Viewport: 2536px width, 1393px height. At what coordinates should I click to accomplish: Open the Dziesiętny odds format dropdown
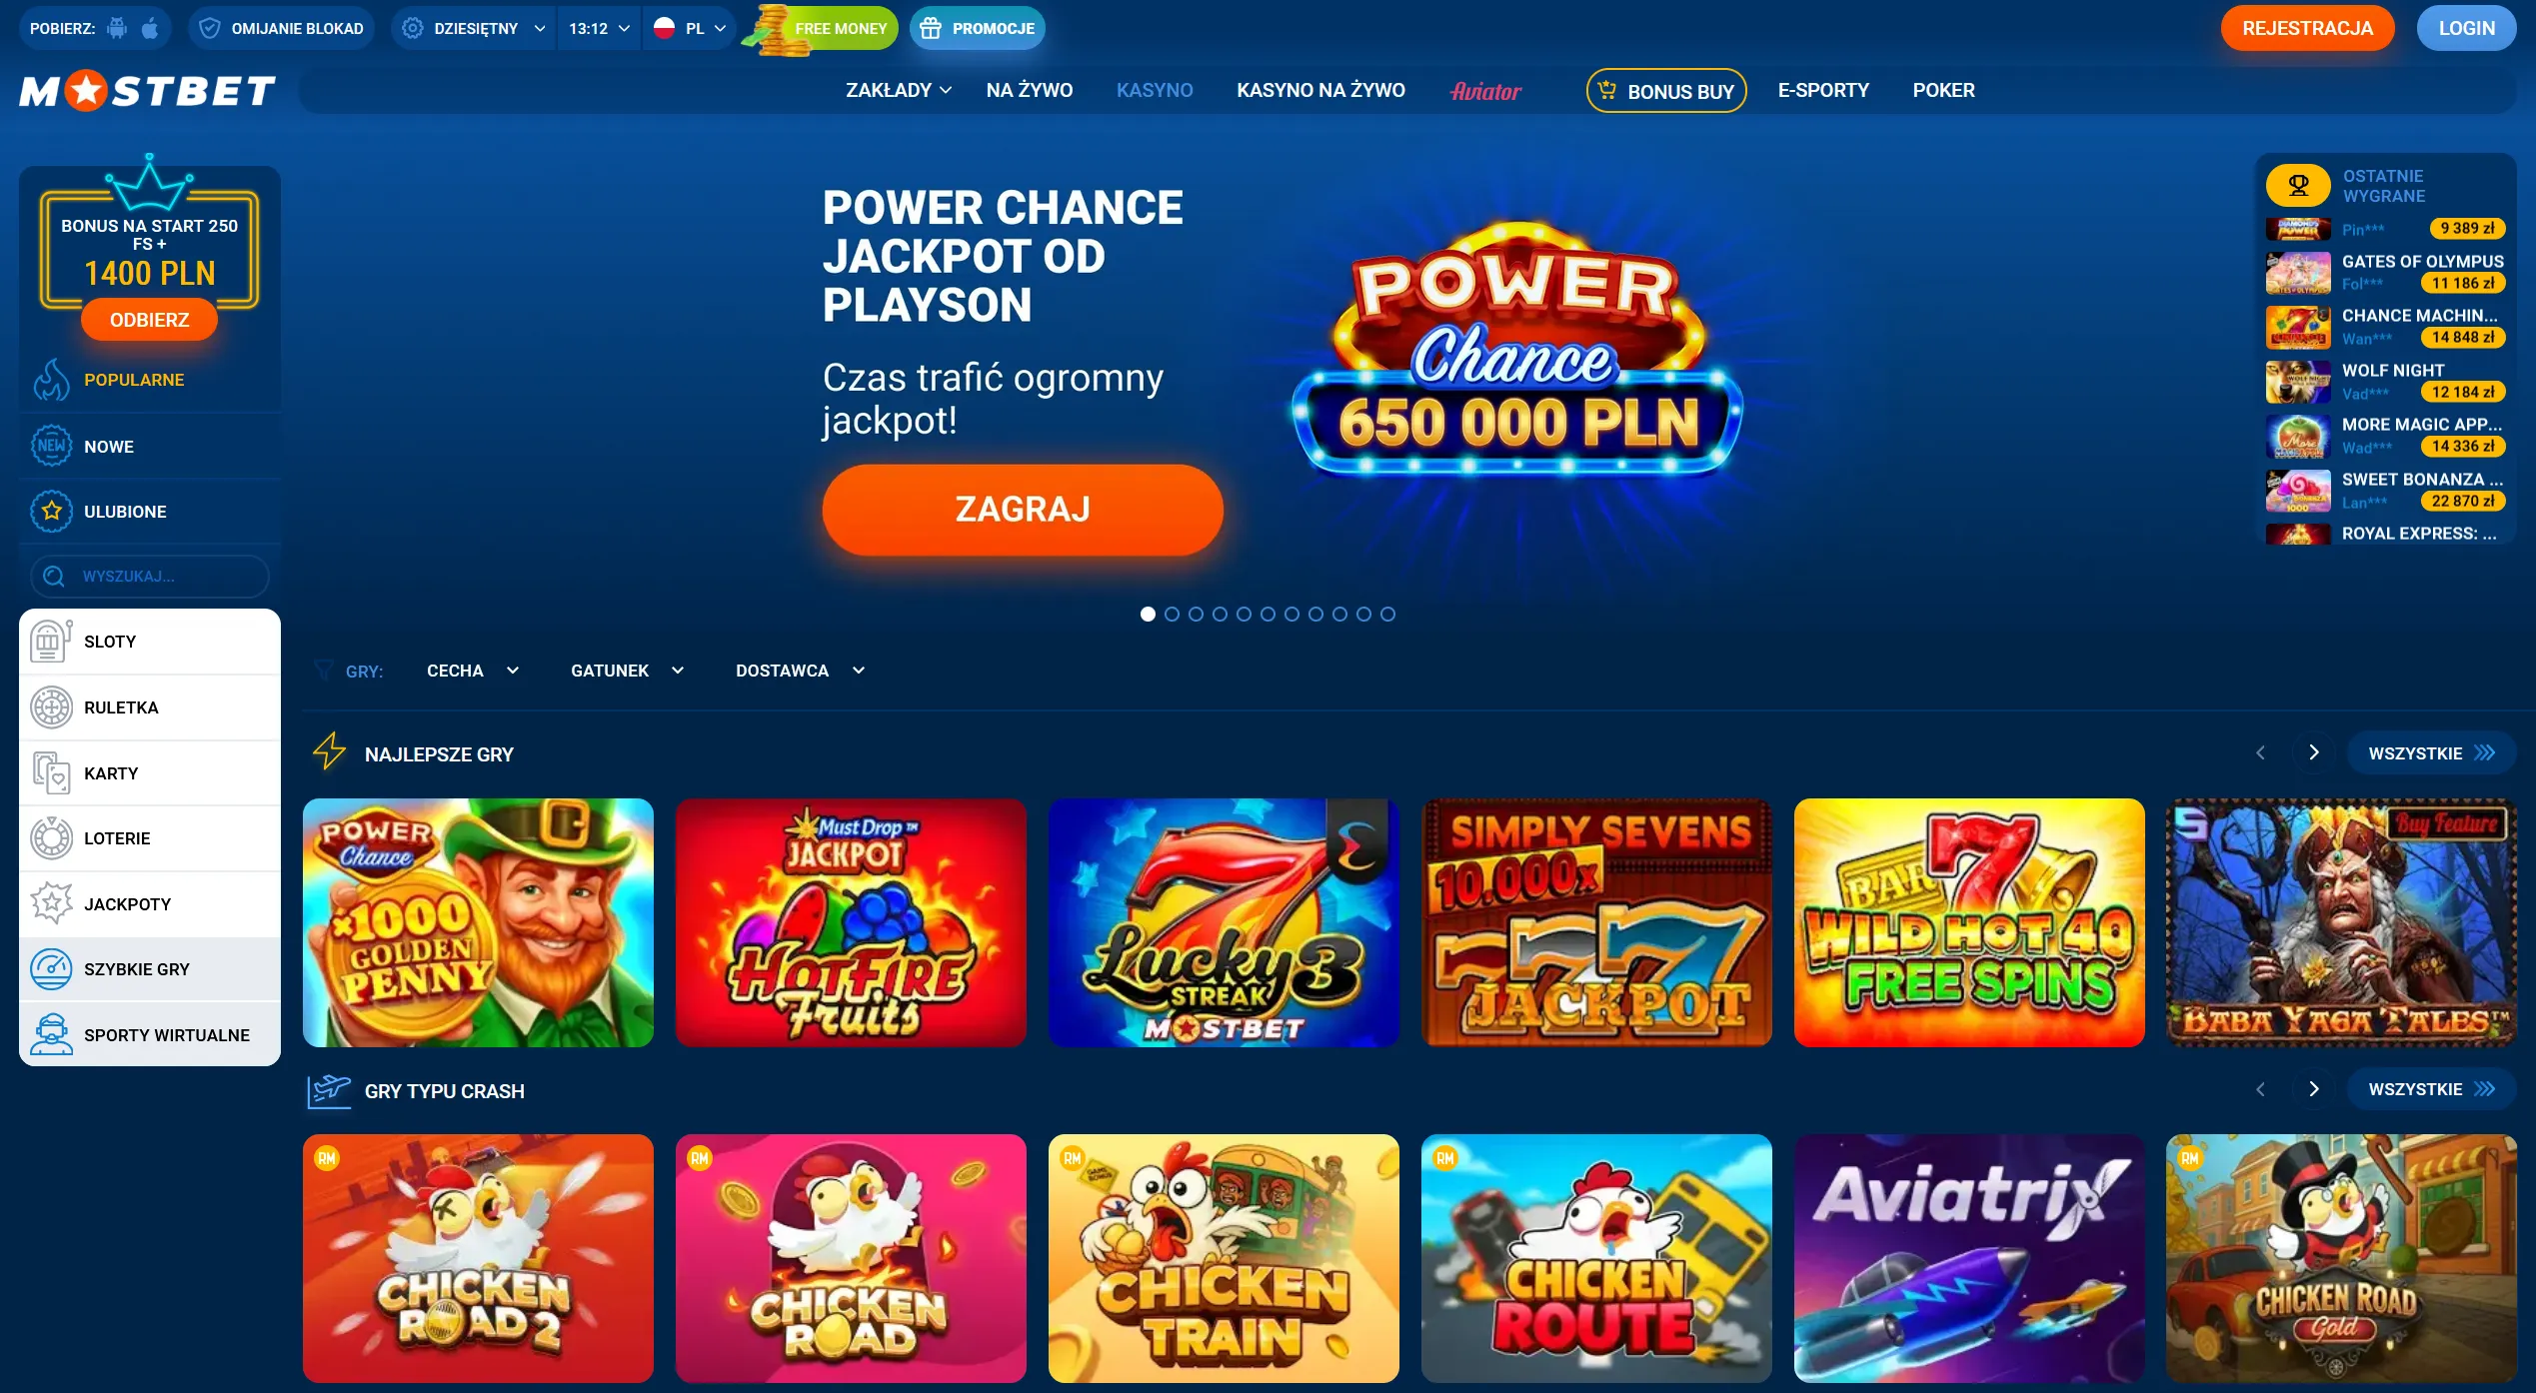474,28
